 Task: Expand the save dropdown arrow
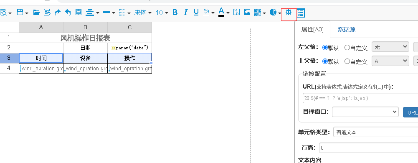[27, 13]
